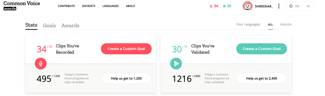Click the Common Voice Mozilla logo
Screen dimensions: 325x96
pyautogui.click(x=22, y=6)
